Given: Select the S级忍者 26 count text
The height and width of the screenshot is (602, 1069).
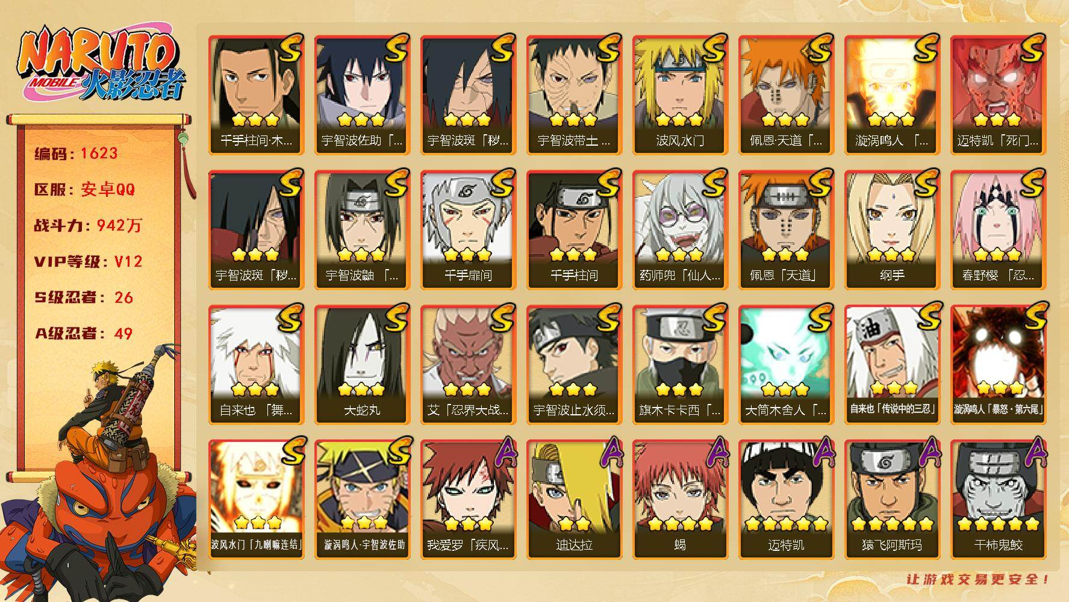Looking at the screenshot, I should click(84, 297).
